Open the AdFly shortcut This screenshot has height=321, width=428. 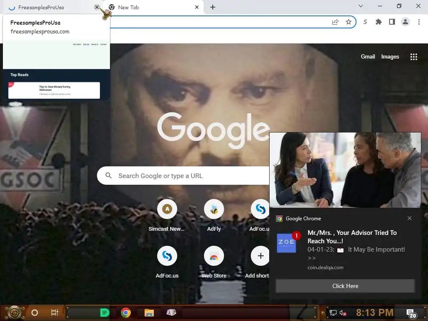pos(214,215)
